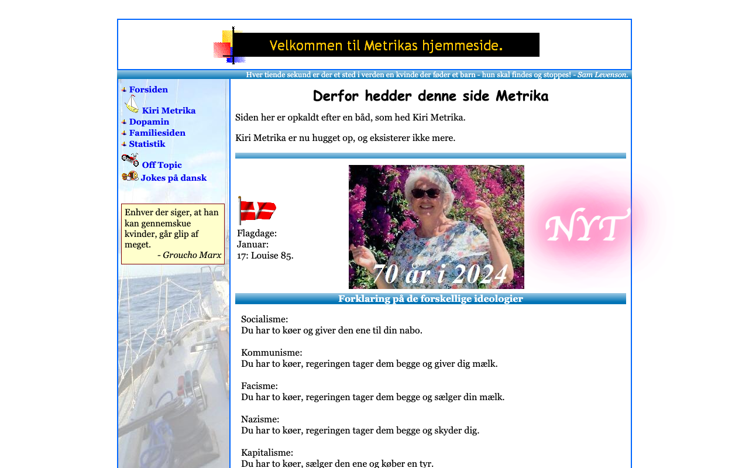Open the Off Topic section
The image size is (749, 468).
pos(162,165)
